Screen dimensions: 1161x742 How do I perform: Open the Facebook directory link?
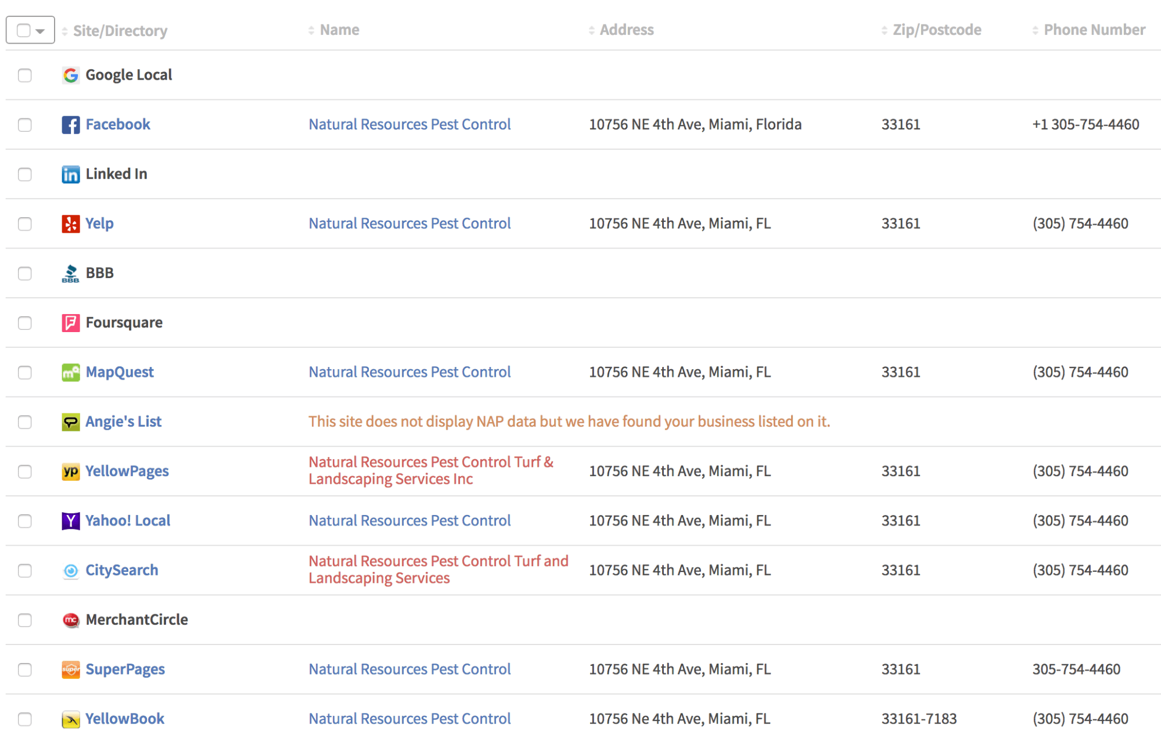(x=118, y=124)
